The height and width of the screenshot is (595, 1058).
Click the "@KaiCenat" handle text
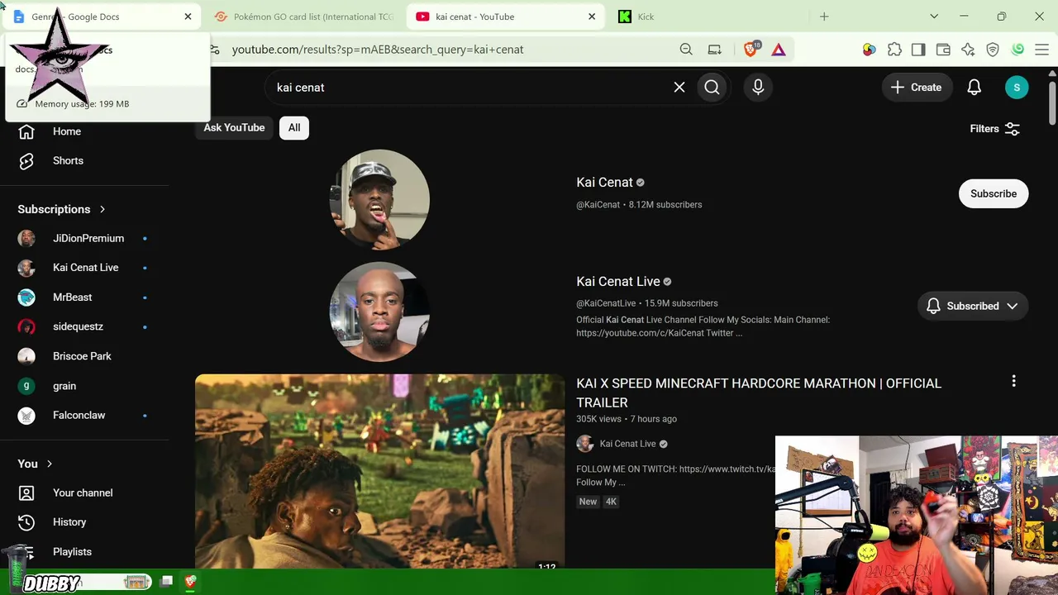598,205
